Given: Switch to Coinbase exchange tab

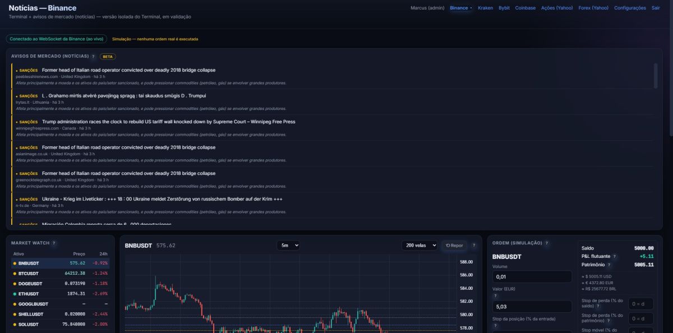Looking at the screenshot, I should tap(526, 8).
